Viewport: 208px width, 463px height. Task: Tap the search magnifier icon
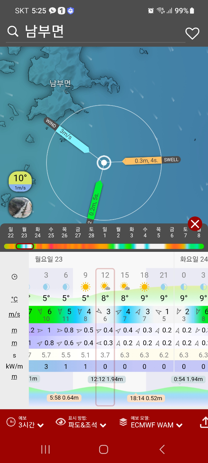pyautogui.click(x=13, y=32)
